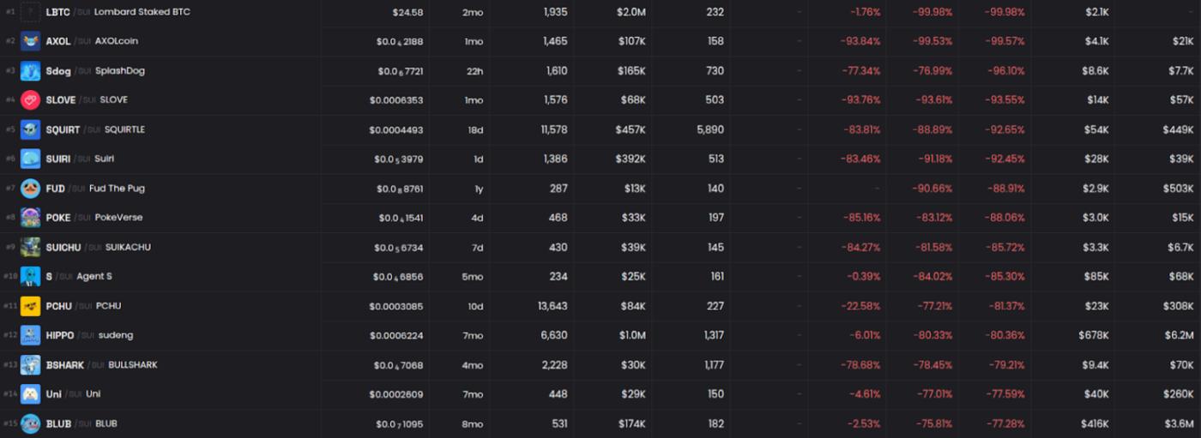Click the AXOLcoin token icon
Screen dimensions: 1201x438
tap(30, 41)
